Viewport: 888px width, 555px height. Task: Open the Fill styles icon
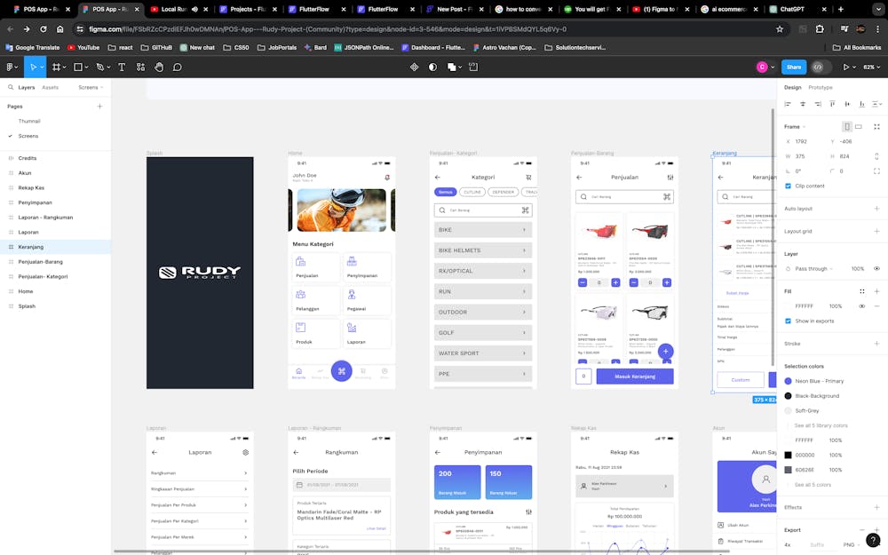[x=862, y=291]
